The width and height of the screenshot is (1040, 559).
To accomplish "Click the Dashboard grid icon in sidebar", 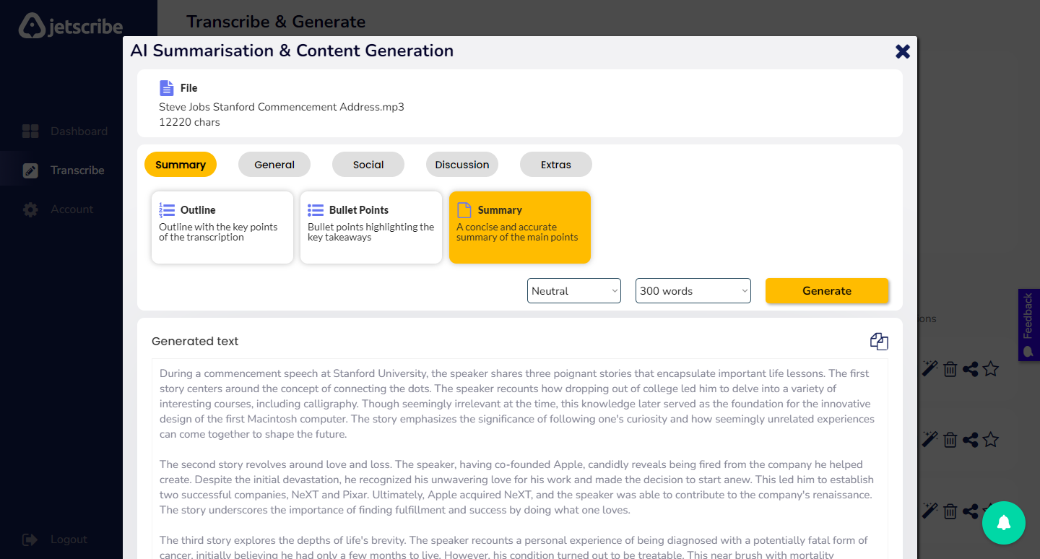I will click(30, 131).
